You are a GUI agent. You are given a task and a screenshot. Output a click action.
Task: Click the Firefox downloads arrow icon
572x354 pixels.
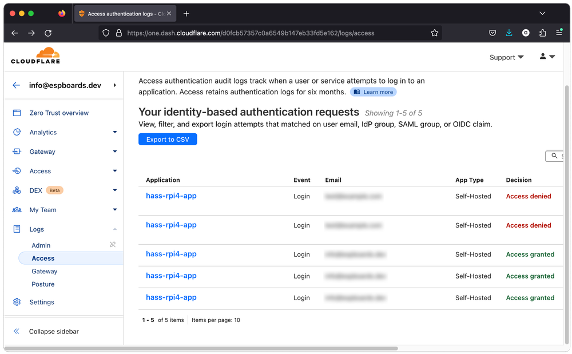[x=509, y=33]
